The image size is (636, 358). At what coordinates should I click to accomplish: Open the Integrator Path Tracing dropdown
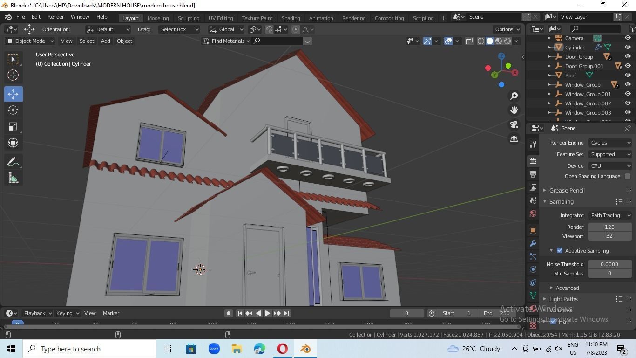[610, 215]
